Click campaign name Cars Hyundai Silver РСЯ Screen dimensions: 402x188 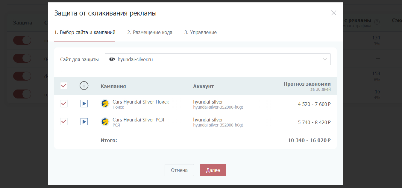(138, 120)
